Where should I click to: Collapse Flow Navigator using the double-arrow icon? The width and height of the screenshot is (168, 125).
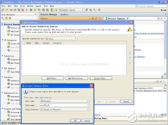click(x=35, y=14)
